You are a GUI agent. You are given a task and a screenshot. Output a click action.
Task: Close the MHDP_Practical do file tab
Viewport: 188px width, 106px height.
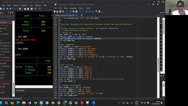[81, 15]
